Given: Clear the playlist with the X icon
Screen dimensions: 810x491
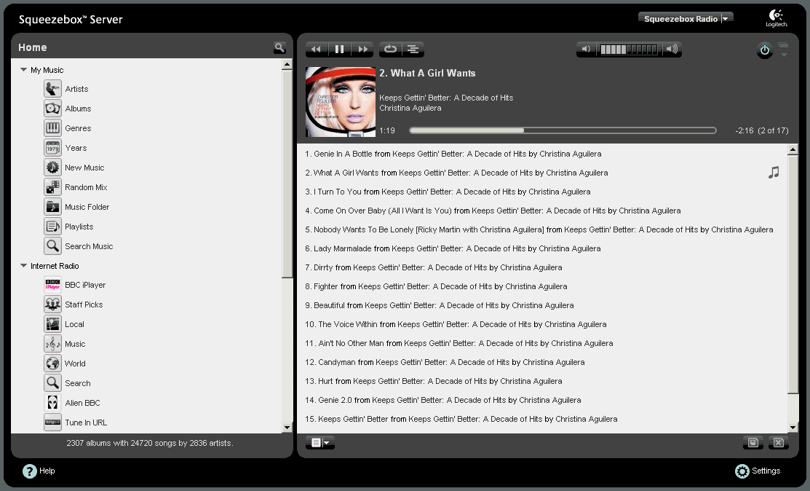Looking at the screenshot, I should [x=778, y=443].
